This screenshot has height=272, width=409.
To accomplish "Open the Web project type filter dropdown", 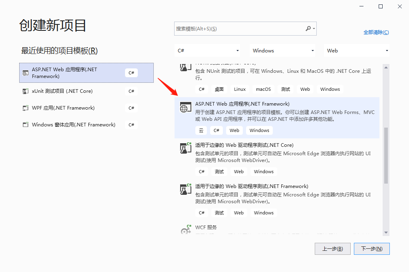I will (x=357, y=51).
